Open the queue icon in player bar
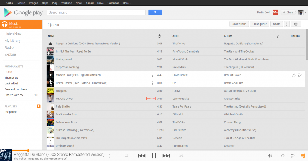Screen dimensions: 308x161 coord(303,156)
